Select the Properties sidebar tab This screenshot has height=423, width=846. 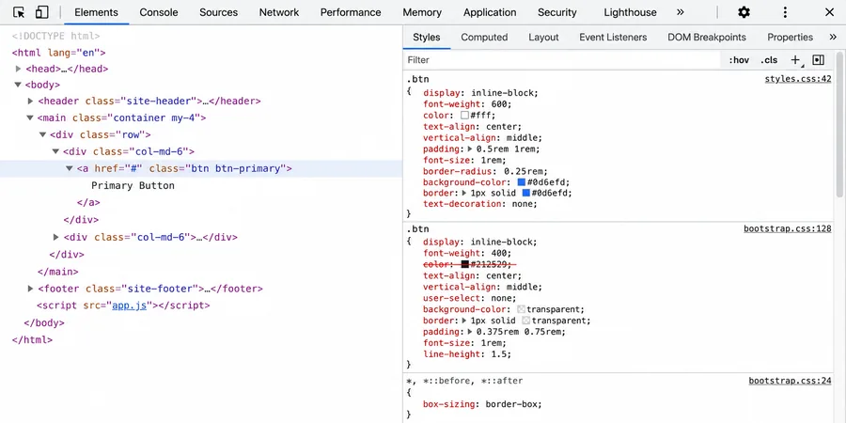click(791, 38)
